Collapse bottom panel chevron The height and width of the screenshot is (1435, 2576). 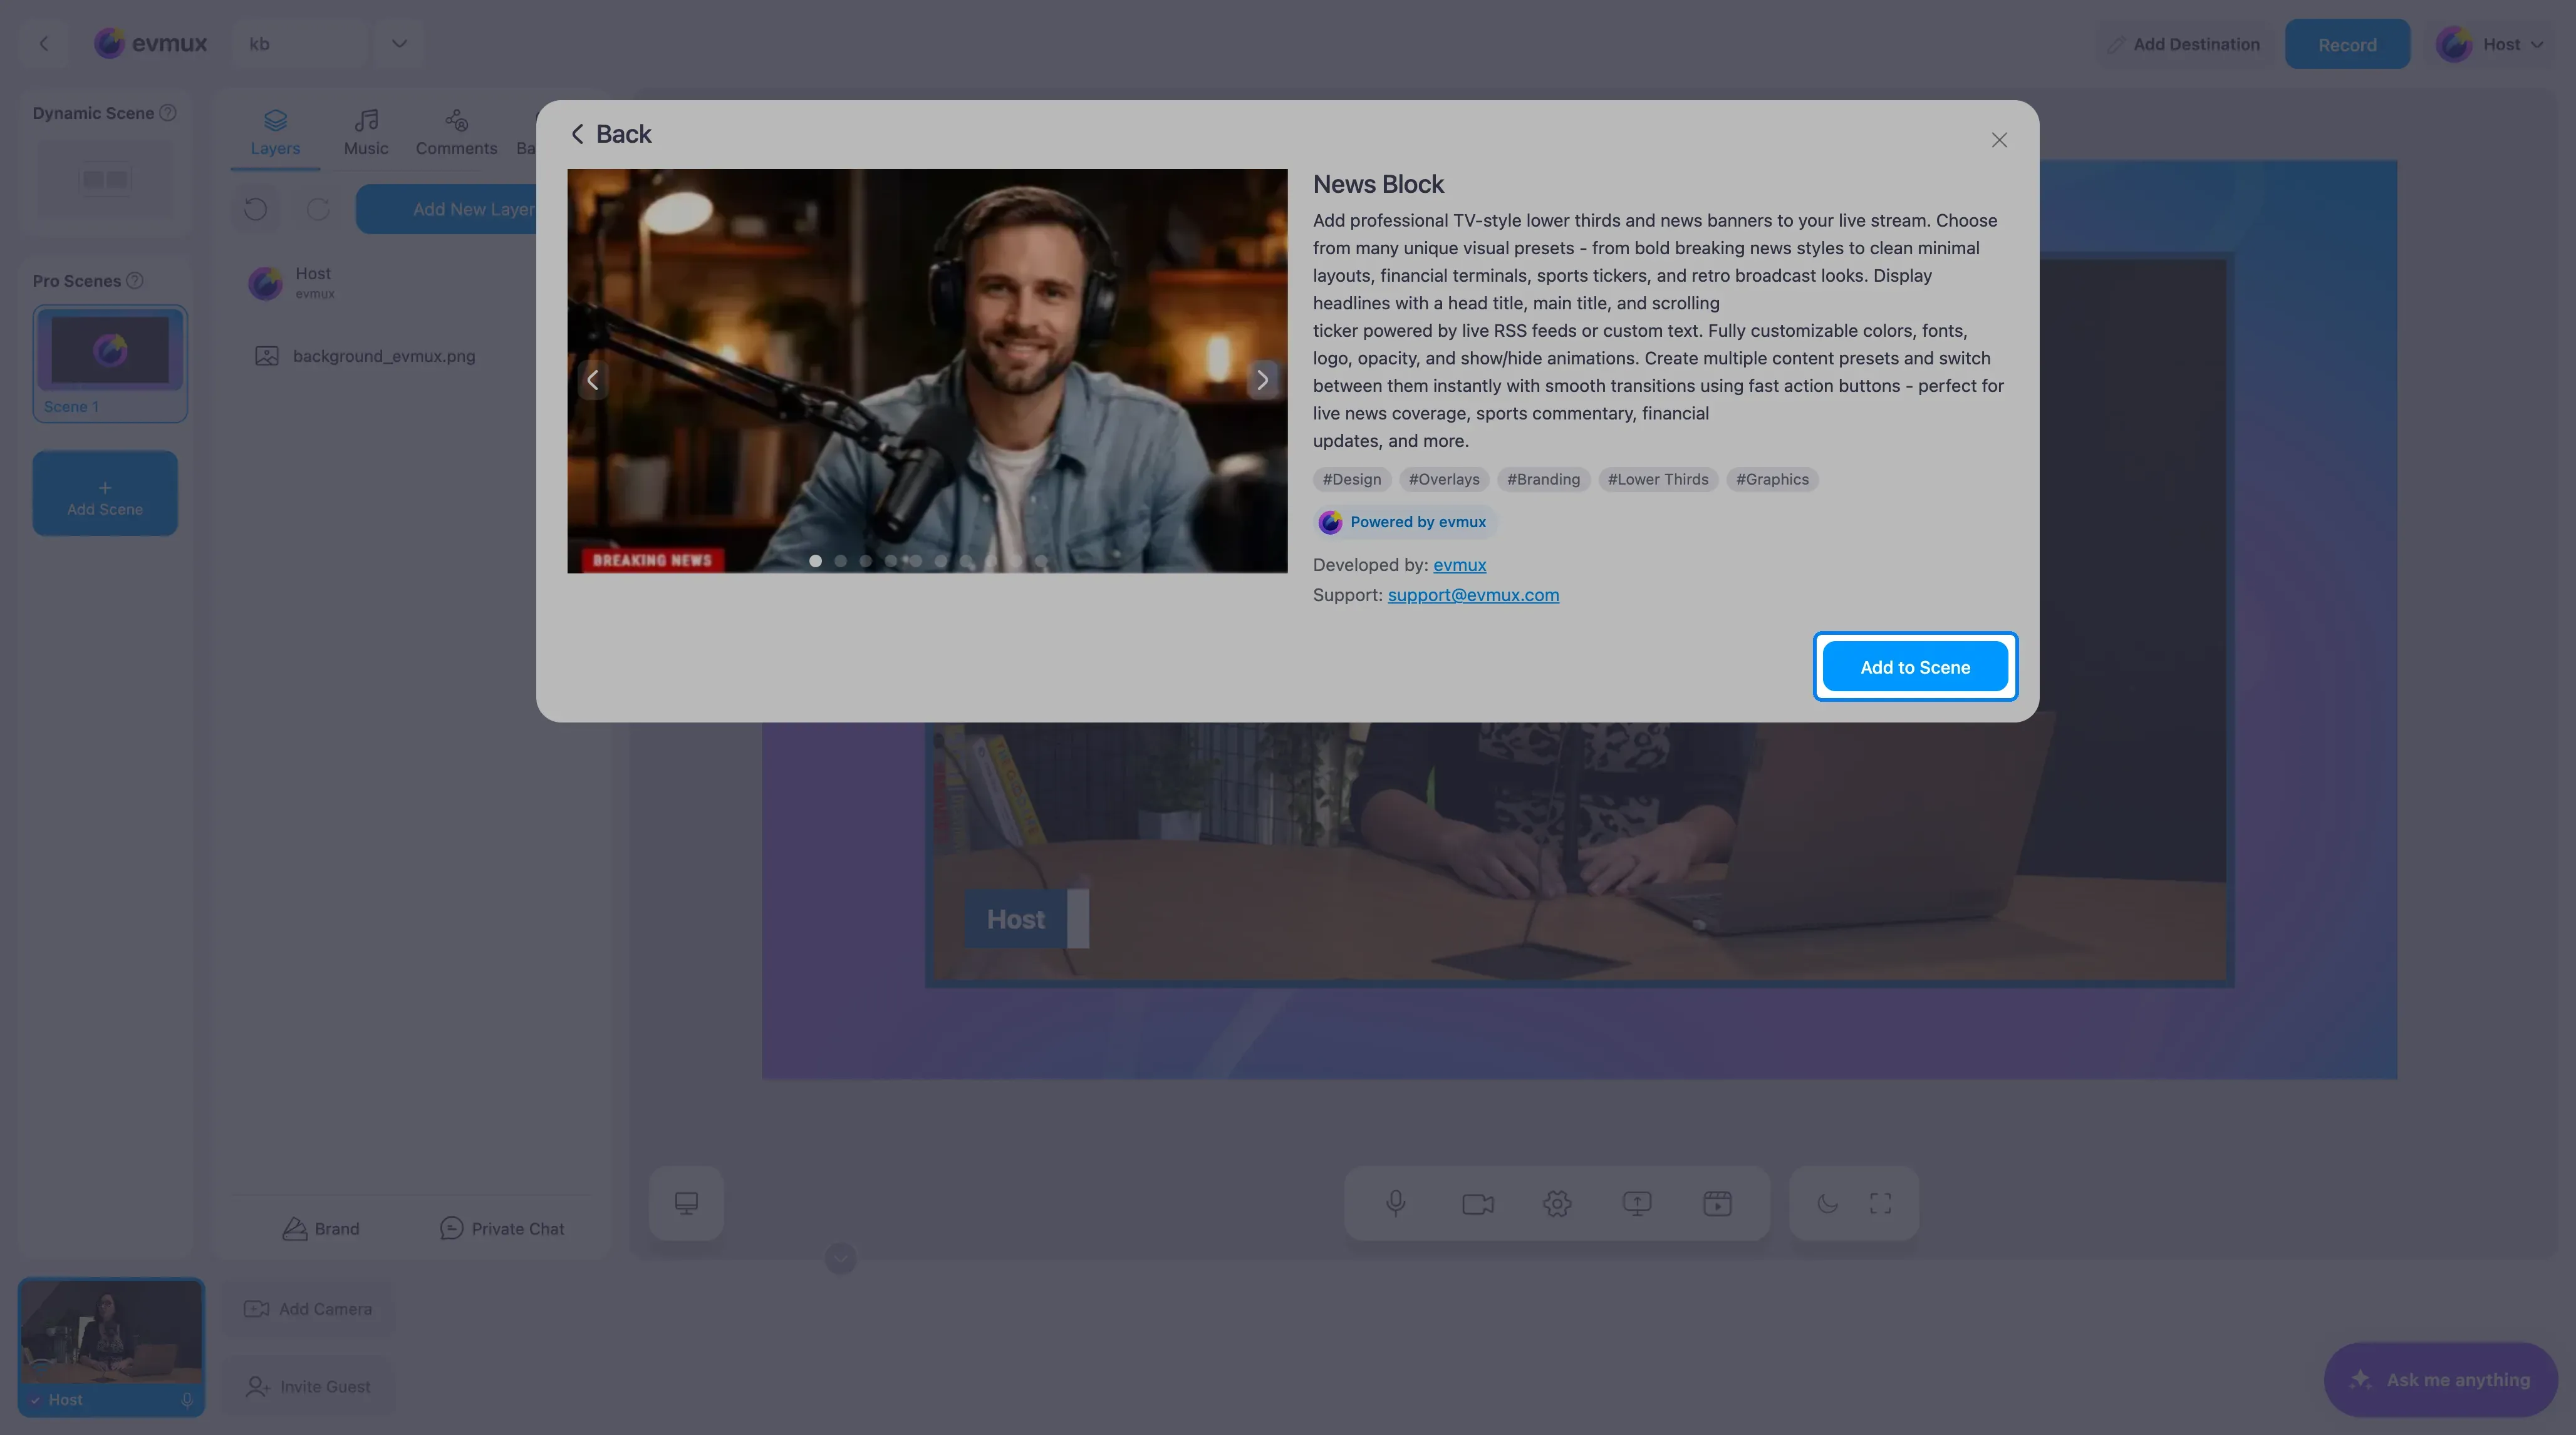(840, 1258)
